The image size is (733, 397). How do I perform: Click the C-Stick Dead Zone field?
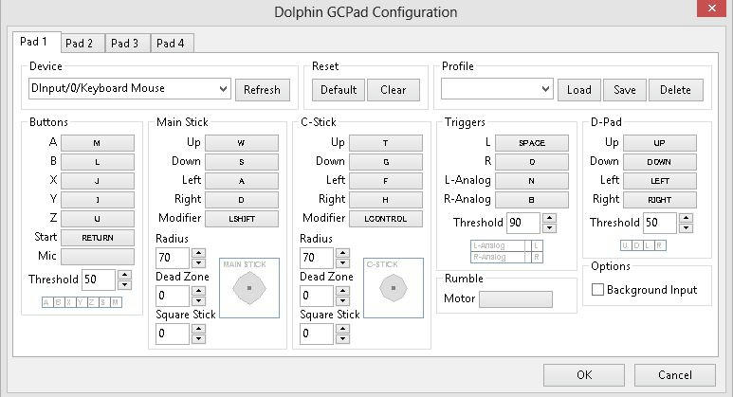pyautogui.click(x=317, y=296)
